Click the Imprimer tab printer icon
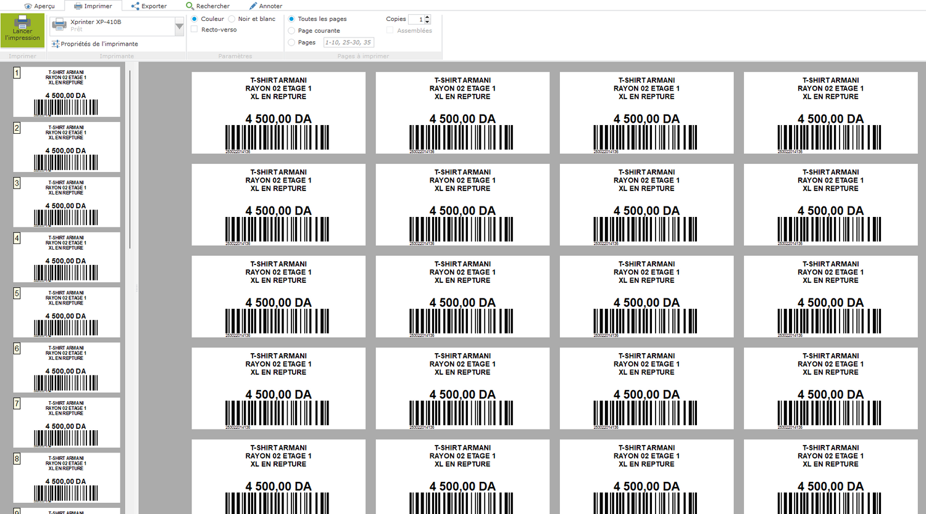 [x=78, y=6]
